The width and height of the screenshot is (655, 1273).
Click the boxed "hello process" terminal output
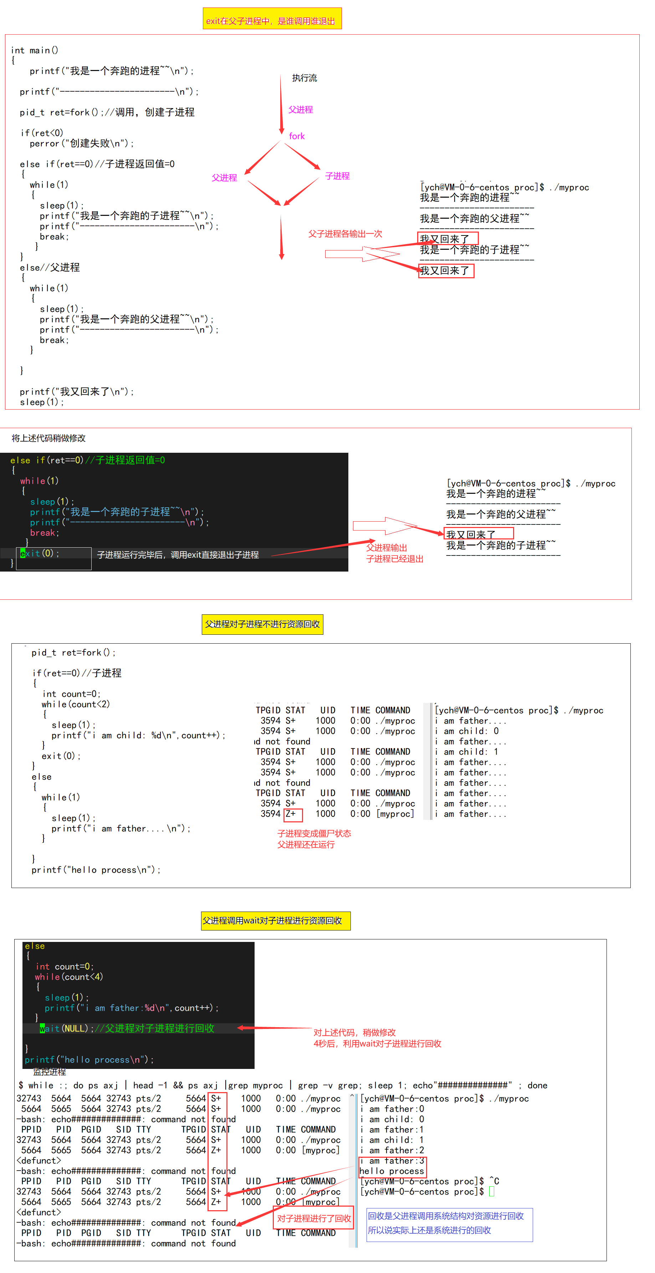pyautogui.click(x=392, y=1171)
